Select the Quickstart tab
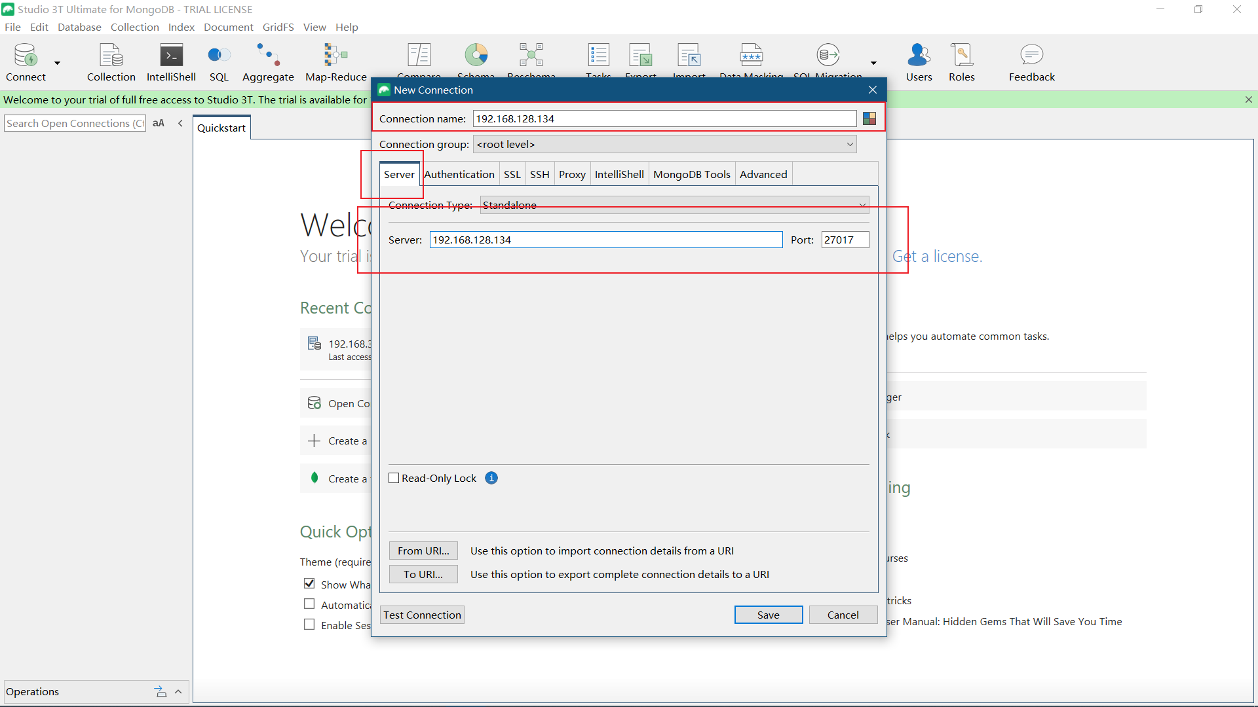 (221, 128)
